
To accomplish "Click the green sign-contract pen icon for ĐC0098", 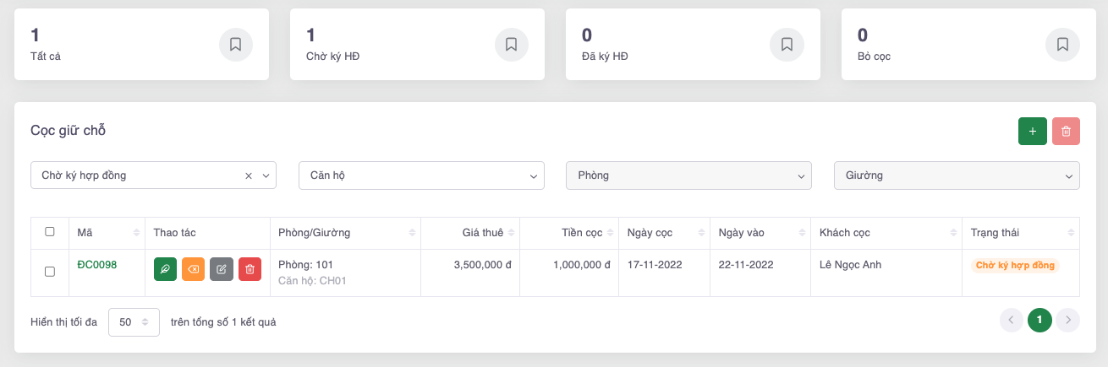I will coord(165,269).
